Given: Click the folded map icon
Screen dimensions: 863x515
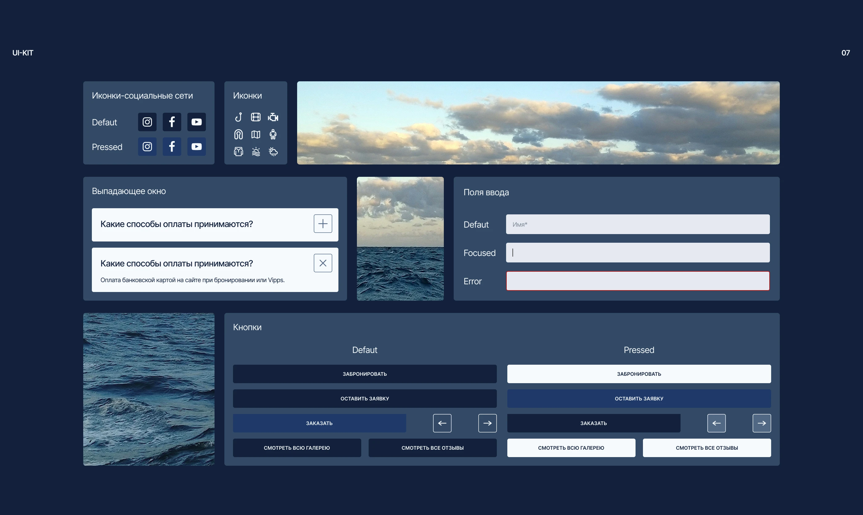Looking at the screenshot, I should coord(256,134).
